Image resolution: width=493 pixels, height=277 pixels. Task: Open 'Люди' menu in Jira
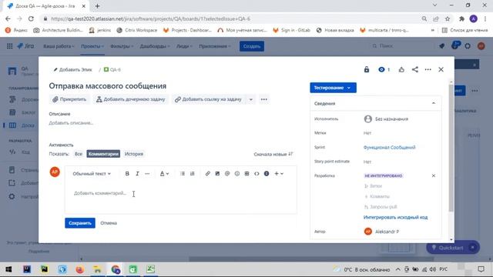pyautogui.click(x=184, y=46)
